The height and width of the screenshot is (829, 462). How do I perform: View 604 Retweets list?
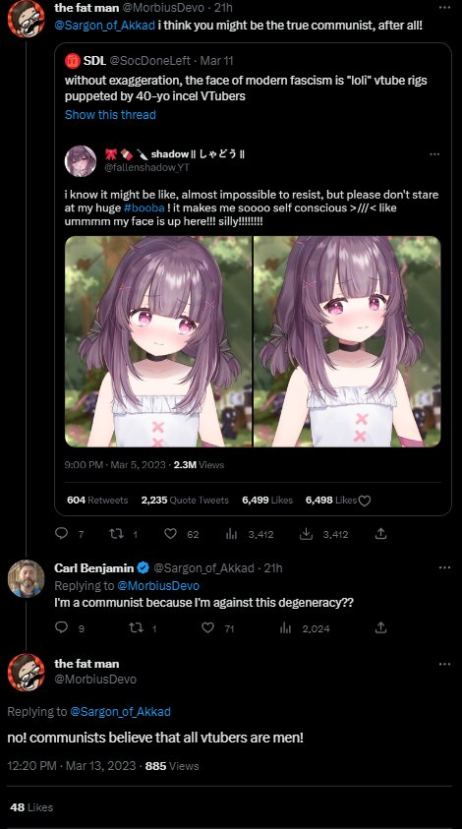[x=97, y=500]
